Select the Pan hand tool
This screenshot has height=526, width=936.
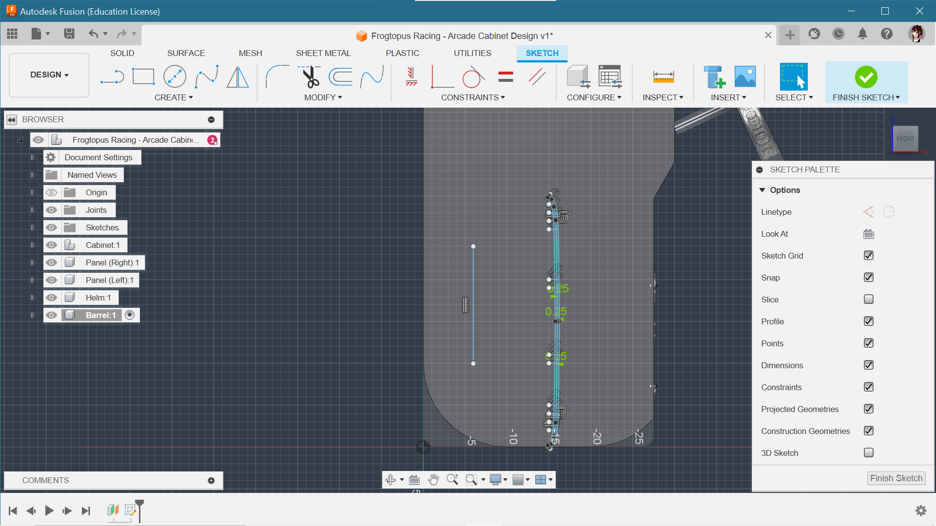[433, 480]
